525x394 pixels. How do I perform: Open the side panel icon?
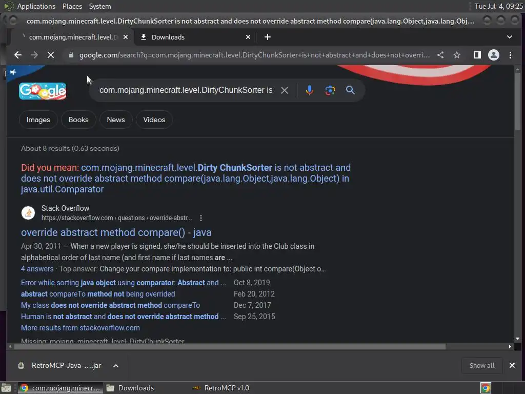click(x=477, y=55)
